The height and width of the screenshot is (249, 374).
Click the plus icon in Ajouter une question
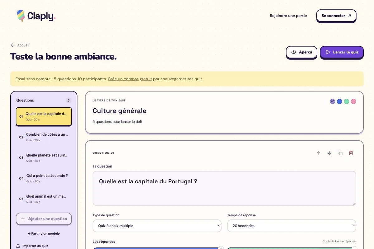[23, 219]
